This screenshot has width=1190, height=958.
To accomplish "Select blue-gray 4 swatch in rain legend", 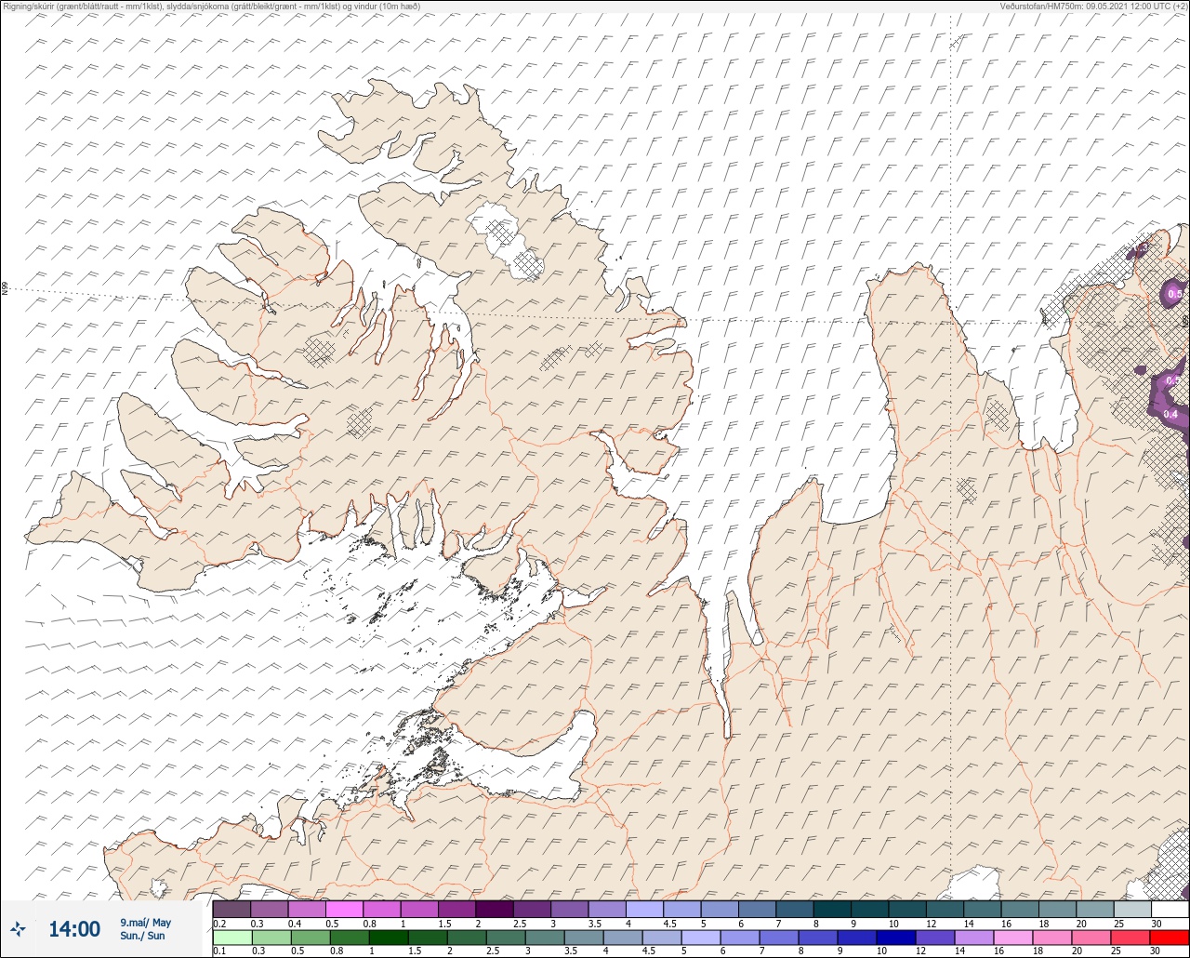I will click(623, 937).
